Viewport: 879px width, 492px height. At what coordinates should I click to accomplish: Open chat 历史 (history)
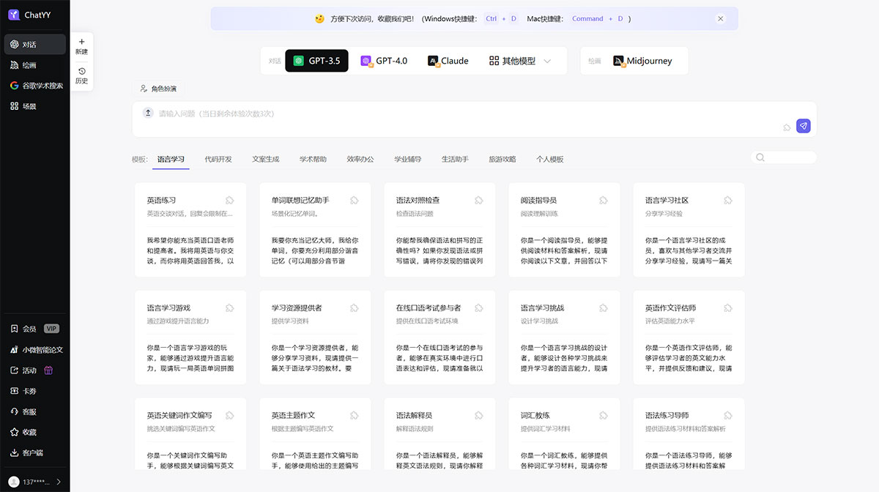point(81,76)
